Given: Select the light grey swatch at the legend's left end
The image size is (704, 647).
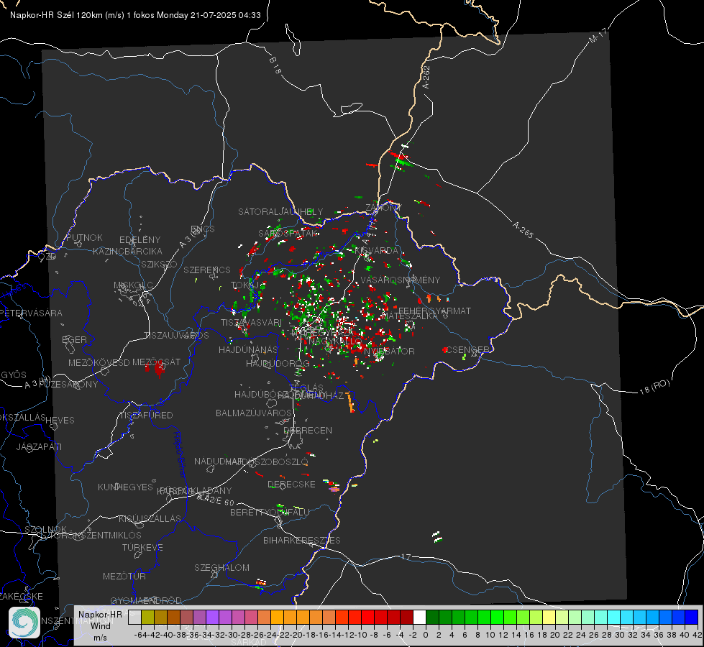Looking at the screenshot, I should [134, 618].
